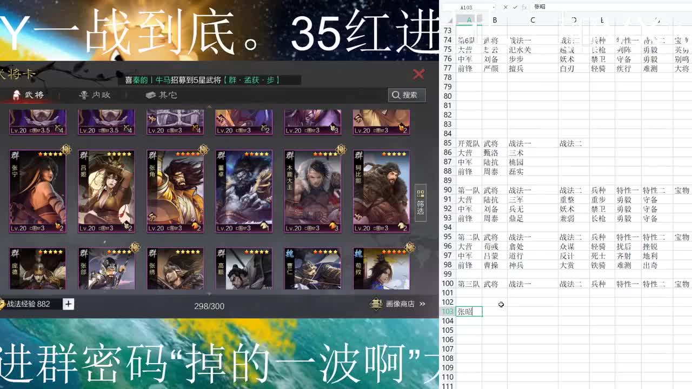Close the general card panel with red X
Screen dimensions: 692x389
click(418, 74)
